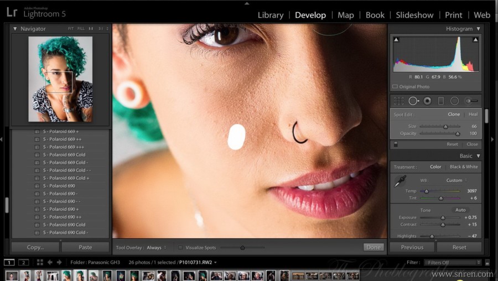Viewport: 498px width, 281px height.
Task: Switch to the Map module
Action: point(345,15)
